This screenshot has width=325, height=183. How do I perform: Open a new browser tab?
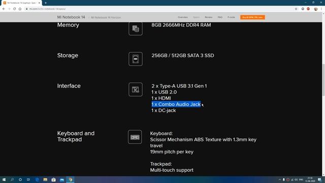coord(46,3)
